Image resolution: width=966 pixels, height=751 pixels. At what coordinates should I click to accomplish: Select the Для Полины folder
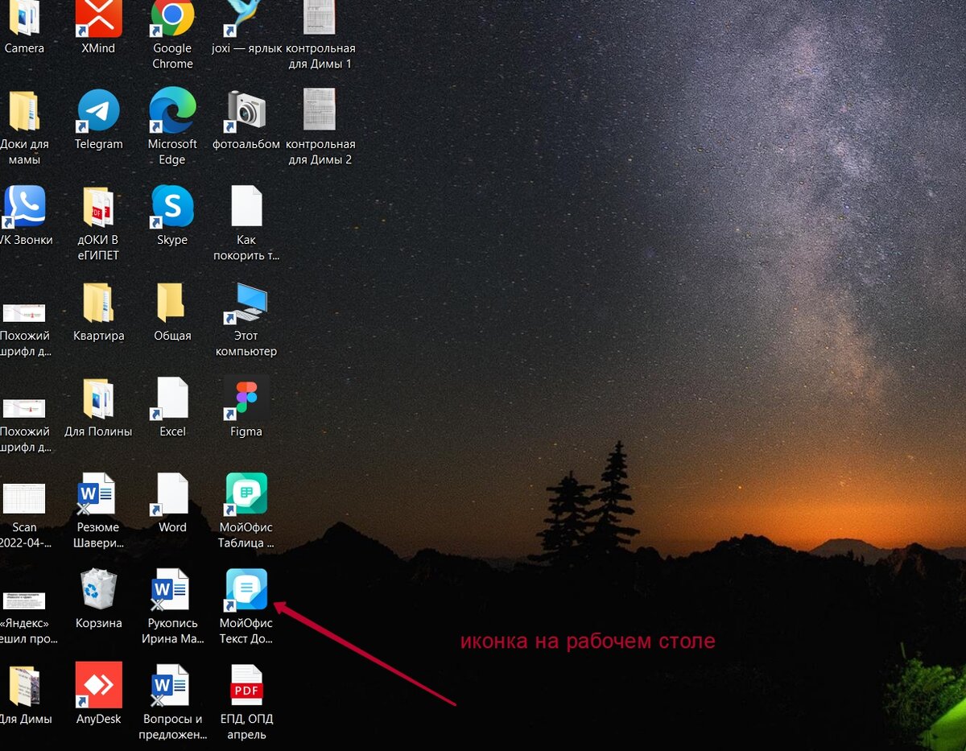click(98, 398)
